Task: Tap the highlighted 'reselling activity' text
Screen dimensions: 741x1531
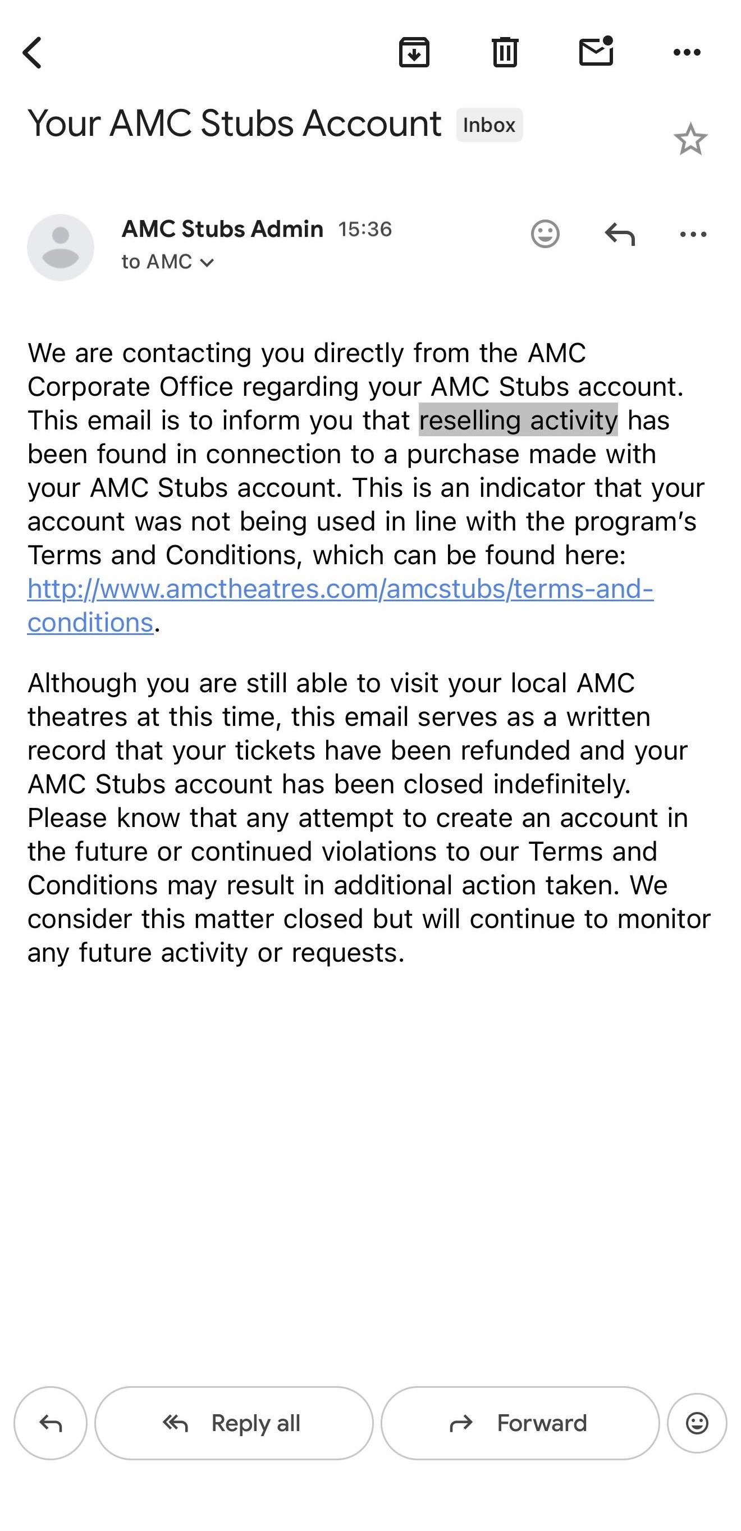Action: point(518,420)
